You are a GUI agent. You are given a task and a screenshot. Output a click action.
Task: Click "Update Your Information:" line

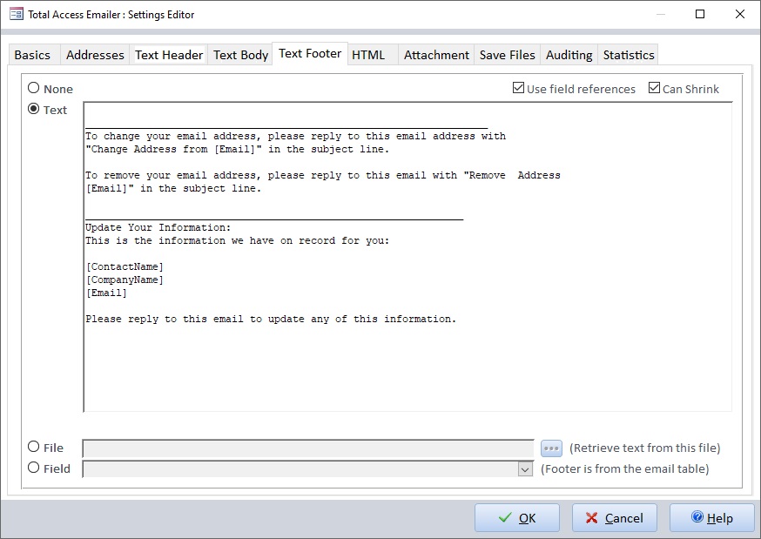[x=158, y=227]
